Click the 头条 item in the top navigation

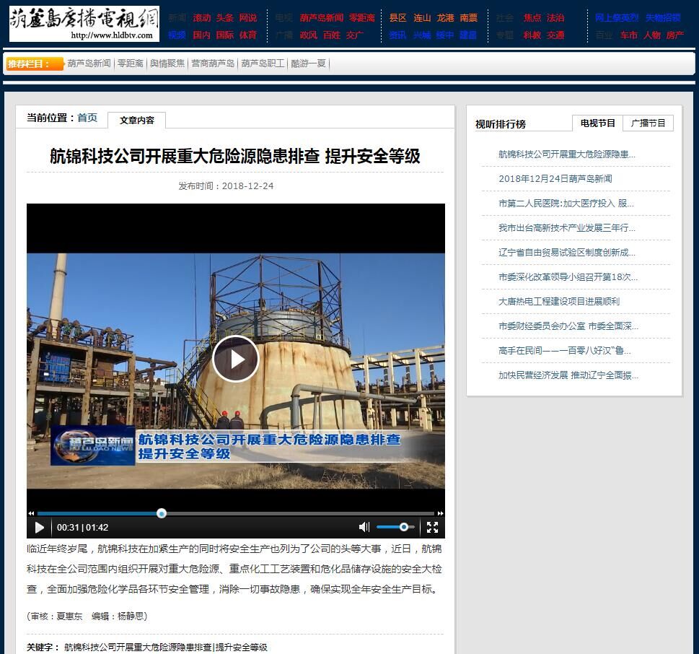pos(227,19)
